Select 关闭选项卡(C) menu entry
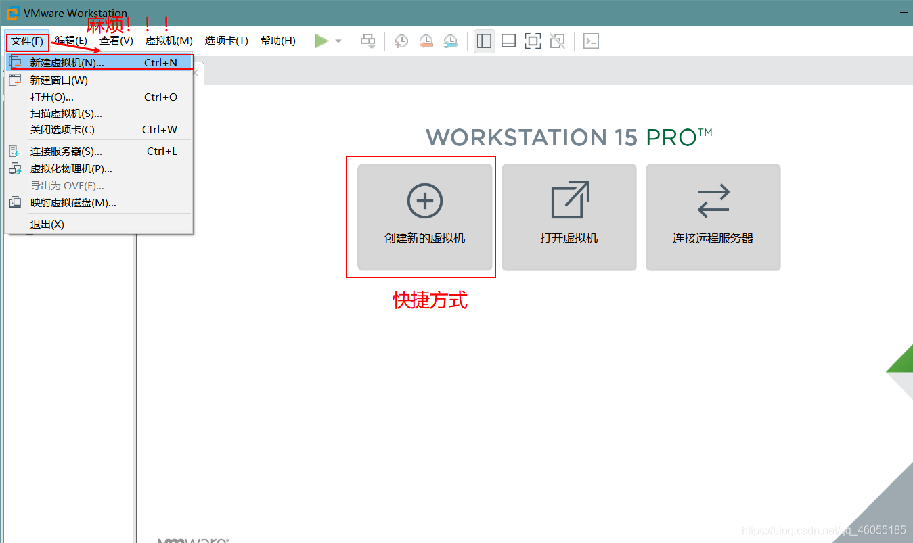The height and width of the screenshot is (543, 913). 99,130
